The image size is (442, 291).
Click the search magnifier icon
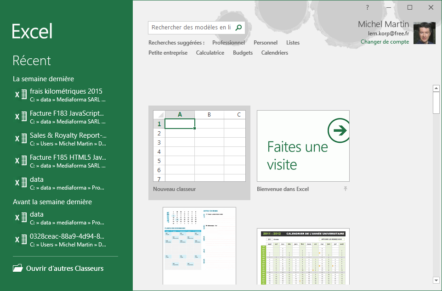[238, 28]
